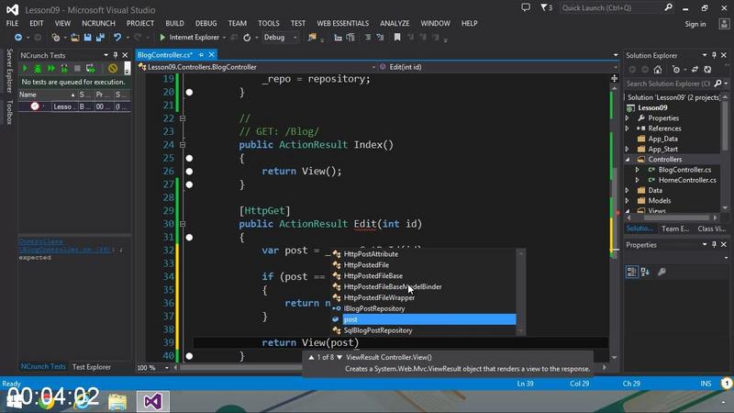The image size is (734, 413).
Task: Toggle NCrunch coverage marker on line 40
Action: pos(189,356)
